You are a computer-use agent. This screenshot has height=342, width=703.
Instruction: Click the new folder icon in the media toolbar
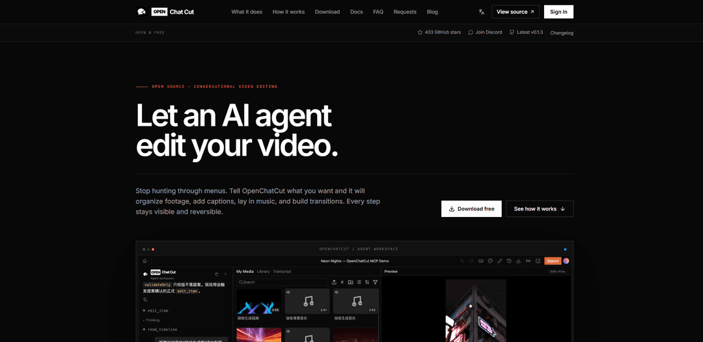point(351,282)
